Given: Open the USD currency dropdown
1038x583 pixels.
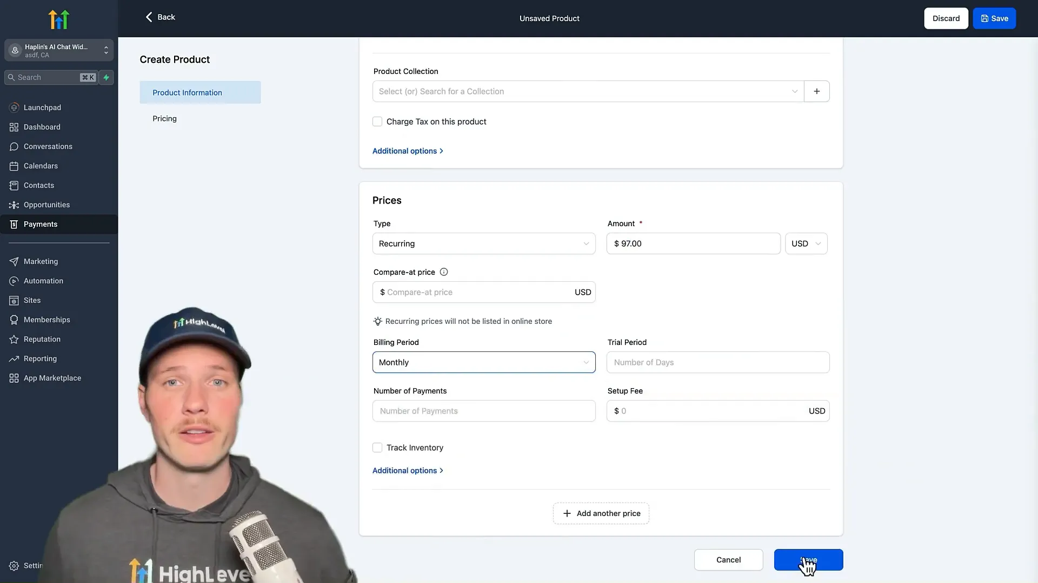Looking at the screenshot, I should coord(806,243).
